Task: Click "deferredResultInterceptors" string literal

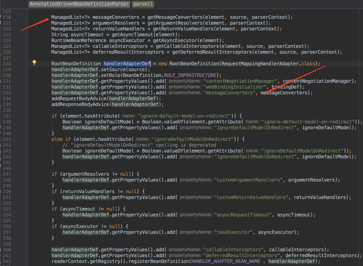Action: tap(241, 255)
